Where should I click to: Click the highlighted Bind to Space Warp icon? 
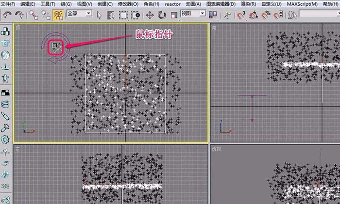click(58, 15)
